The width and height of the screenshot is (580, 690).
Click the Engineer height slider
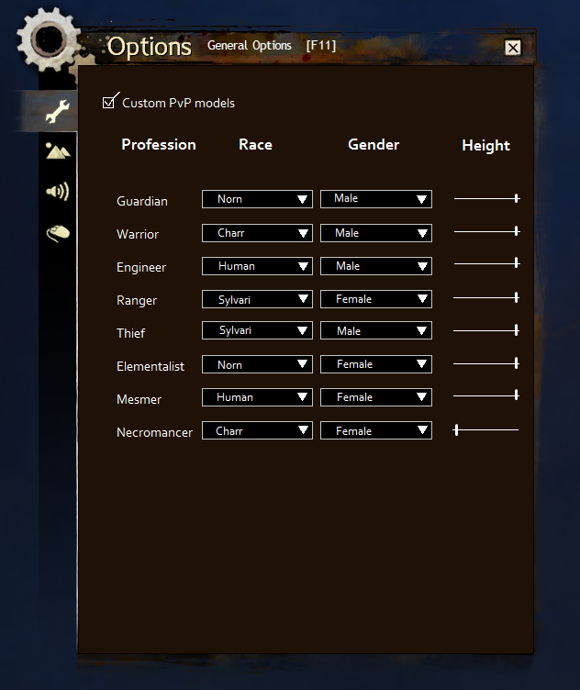coord(486,263)
